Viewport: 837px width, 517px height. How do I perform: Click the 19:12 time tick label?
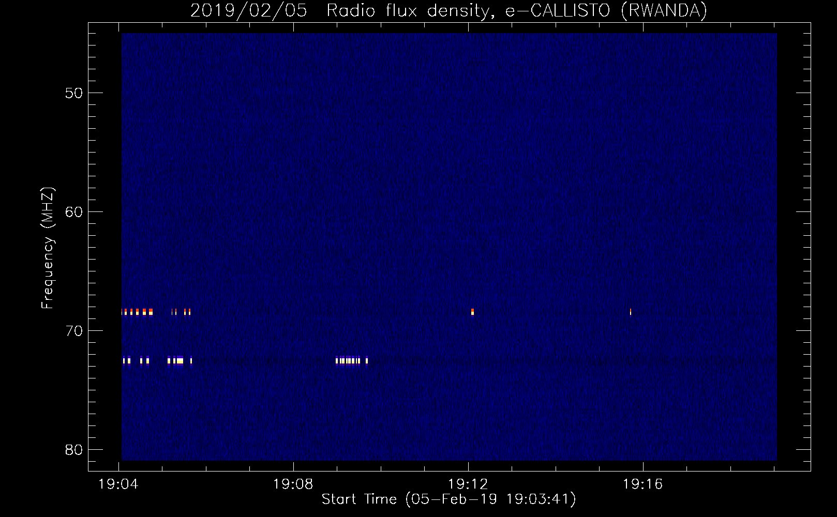tap(468, 484)
